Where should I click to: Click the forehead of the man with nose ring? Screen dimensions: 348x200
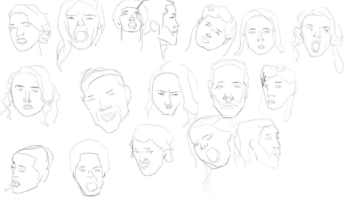pos(228,75)
